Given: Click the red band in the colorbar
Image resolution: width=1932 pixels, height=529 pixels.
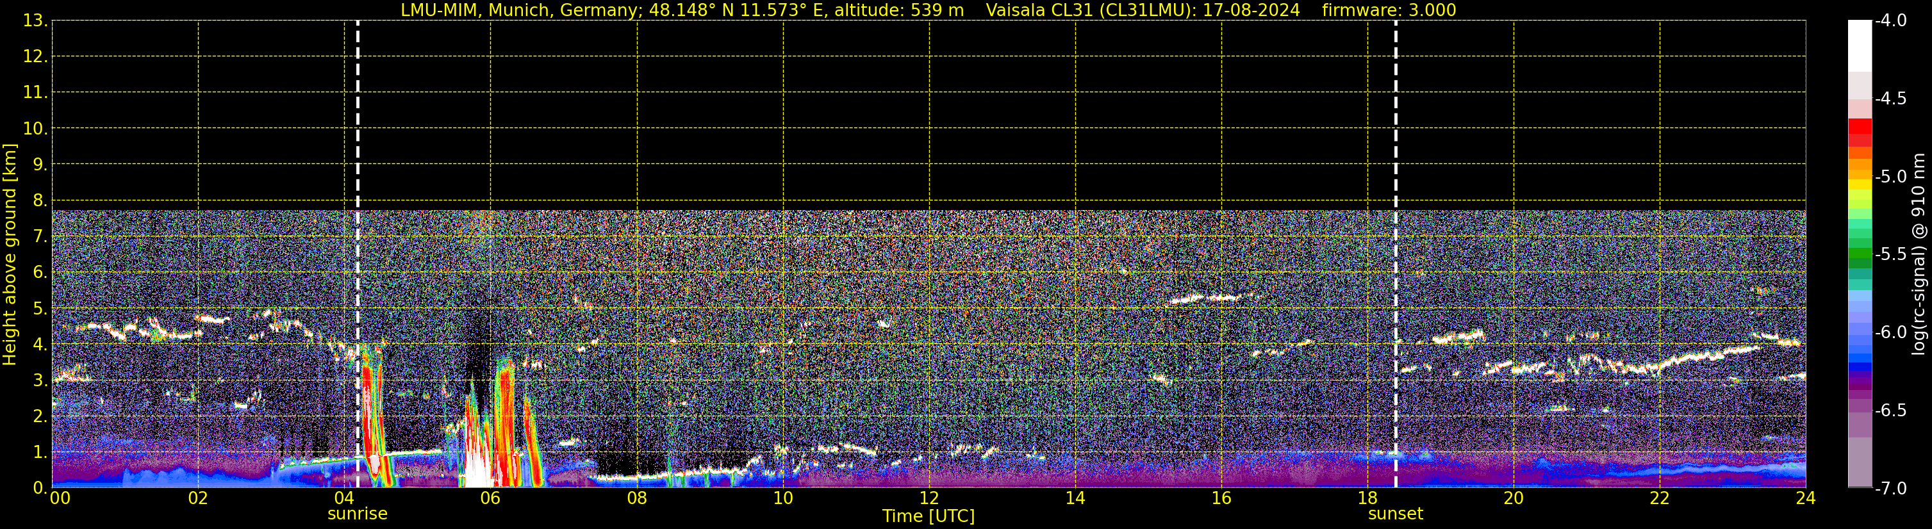Looking at the screenshot, I should coord(1859,129).
